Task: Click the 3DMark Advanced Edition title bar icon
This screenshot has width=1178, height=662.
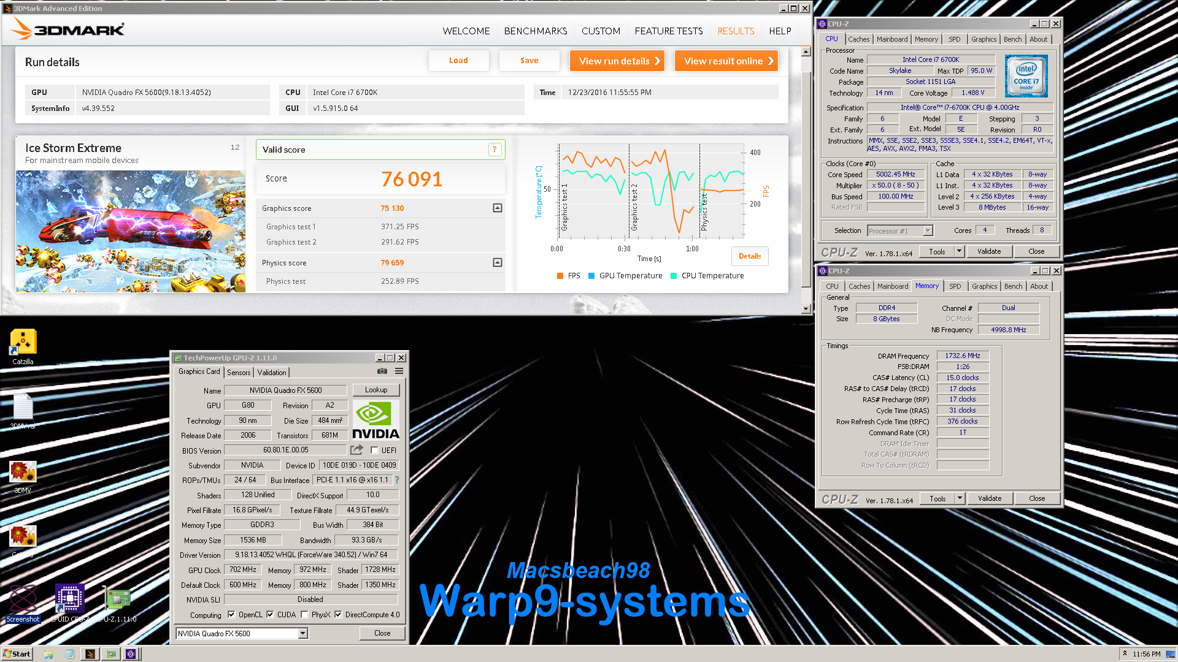Action: [7, 9]
